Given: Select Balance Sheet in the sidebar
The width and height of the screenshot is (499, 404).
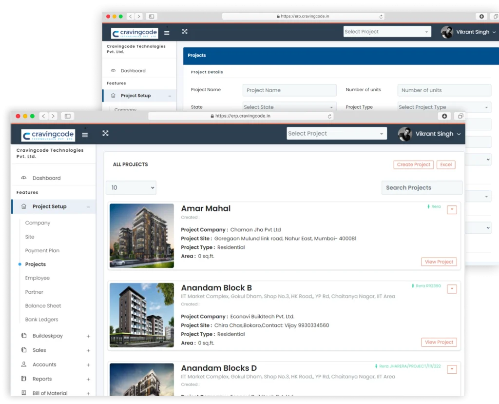Looking at the screenshot, I should (x=43, y=306).
